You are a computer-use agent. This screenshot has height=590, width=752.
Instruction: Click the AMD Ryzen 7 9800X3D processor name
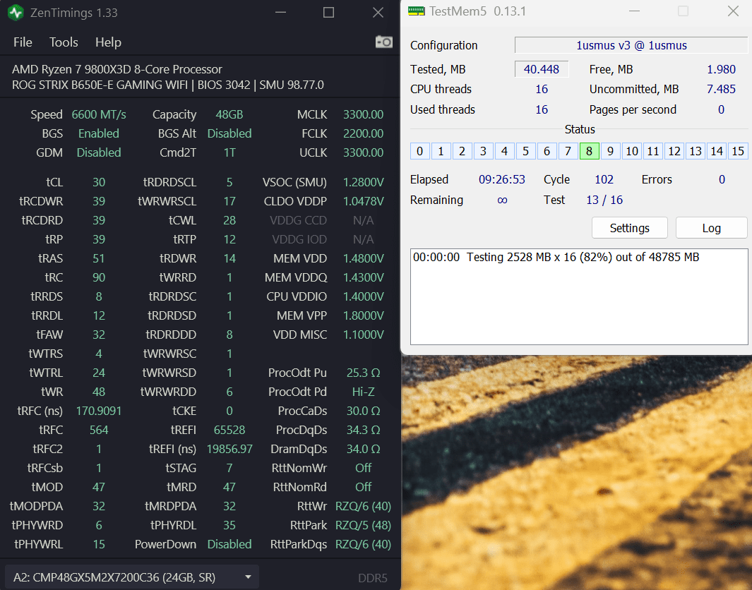117,69
